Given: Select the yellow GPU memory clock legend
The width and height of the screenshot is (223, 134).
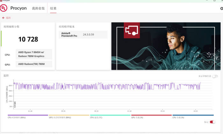Looking at the screenshot, I should point(69,117).
